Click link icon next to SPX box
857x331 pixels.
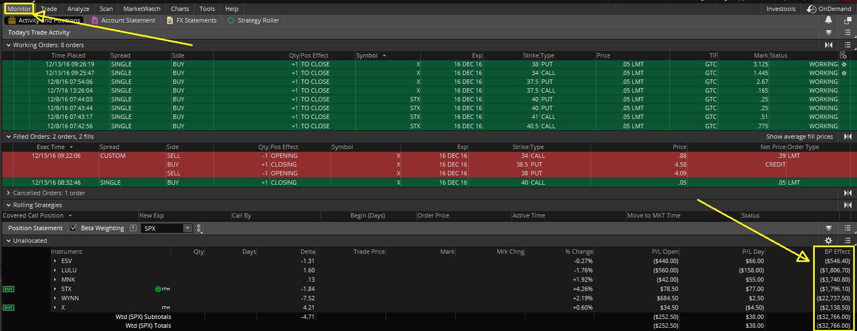tap(199, 228)
